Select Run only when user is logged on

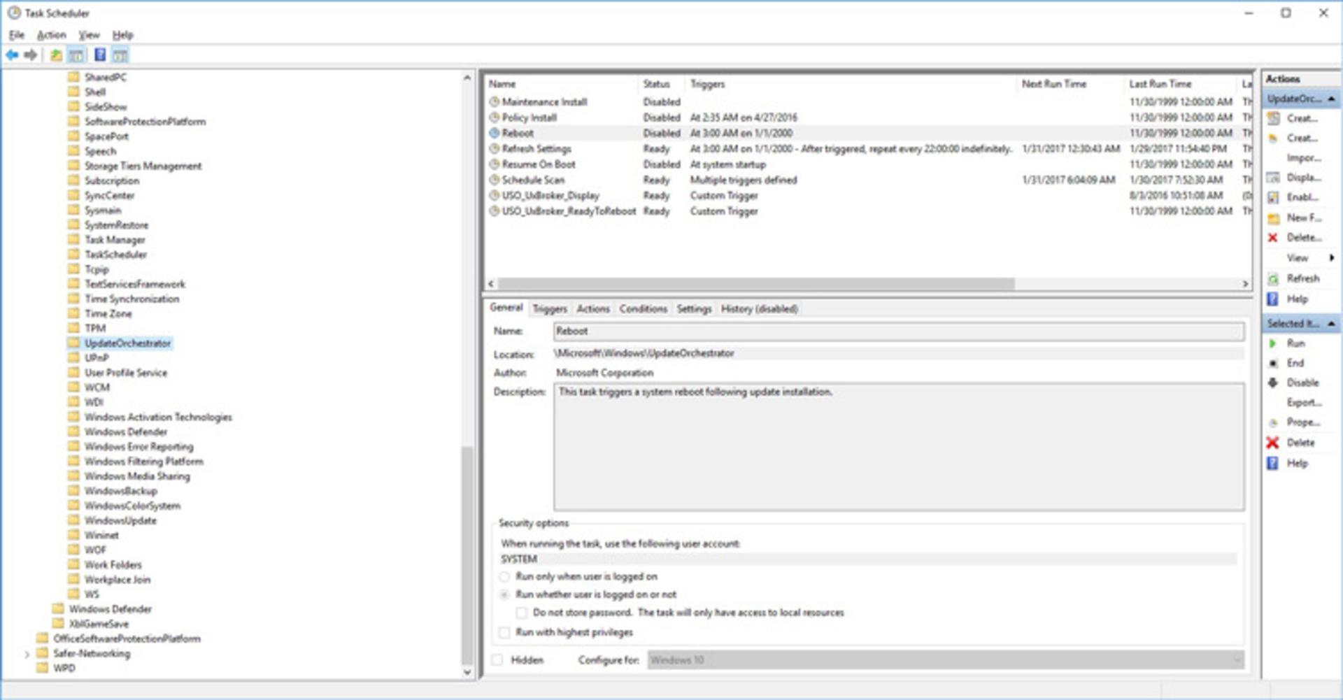click(504, 577)
